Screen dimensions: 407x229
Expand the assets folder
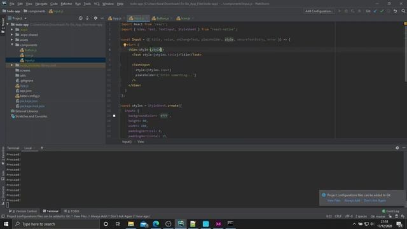[12, 39]
